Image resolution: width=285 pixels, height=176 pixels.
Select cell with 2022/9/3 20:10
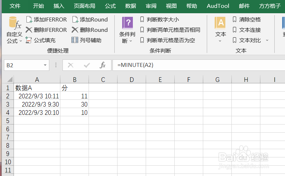click(x=37, y=112)
